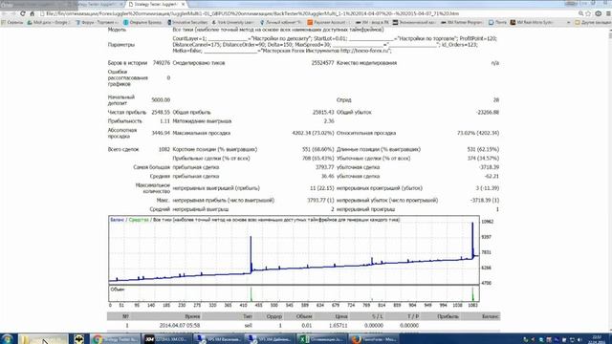
Task: Click the taskbar clock
Action: pos(597,339)
